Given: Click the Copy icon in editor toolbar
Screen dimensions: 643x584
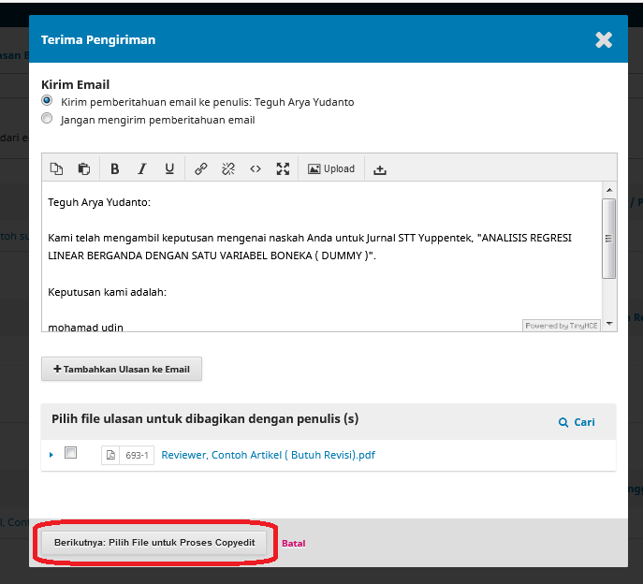Looking at the screenshot, I should [x=56, y=169].
